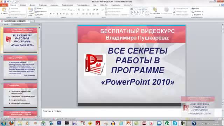Open the columns layout option
The width and height of the screenshot is (224, 126).
pyautogui.click(x=98, y=14)
